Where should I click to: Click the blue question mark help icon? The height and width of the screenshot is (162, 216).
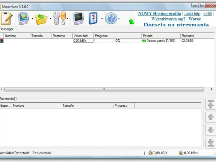tap(111, 18)
